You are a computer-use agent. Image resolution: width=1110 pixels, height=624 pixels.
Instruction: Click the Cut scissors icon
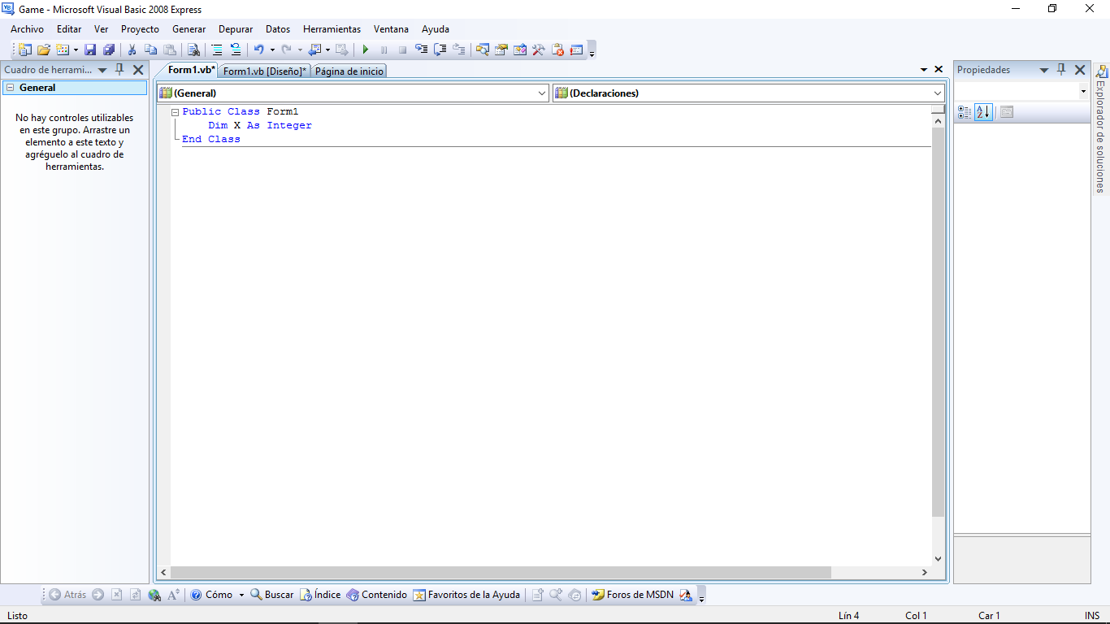click(132, 50)
